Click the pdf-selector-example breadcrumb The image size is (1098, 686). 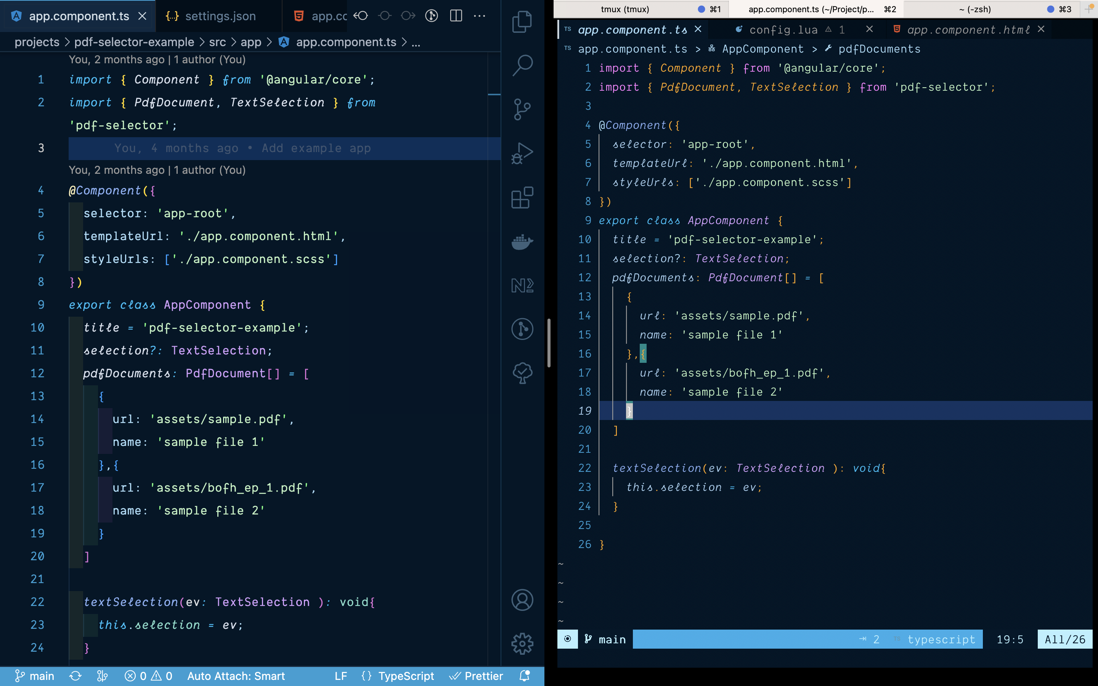pos(134,42)
